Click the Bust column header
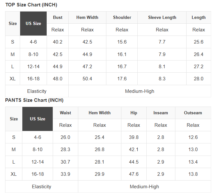Screen dimensions: 215x194 coord(58,18)
